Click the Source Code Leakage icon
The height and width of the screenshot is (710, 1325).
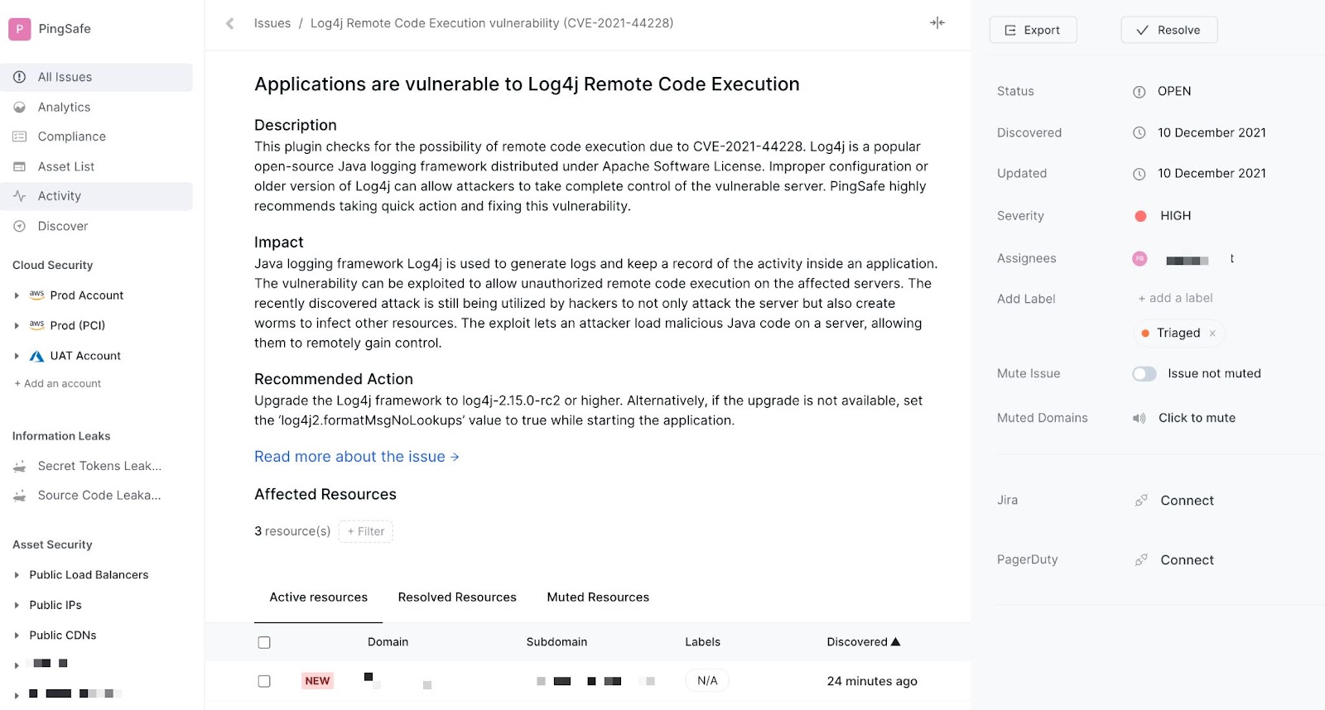tap(20, 497)
